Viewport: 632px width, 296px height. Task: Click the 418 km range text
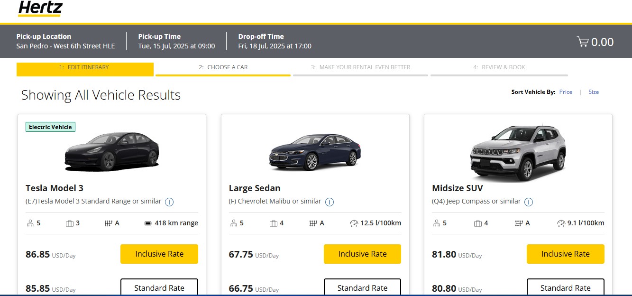(x=176, y=223)
